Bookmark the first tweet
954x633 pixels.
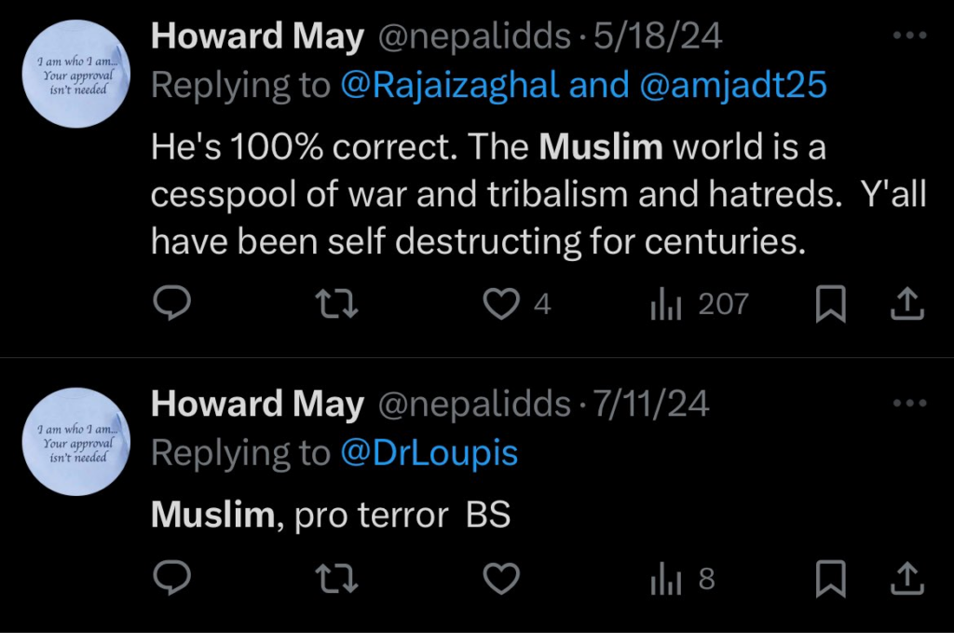[830, 303]
